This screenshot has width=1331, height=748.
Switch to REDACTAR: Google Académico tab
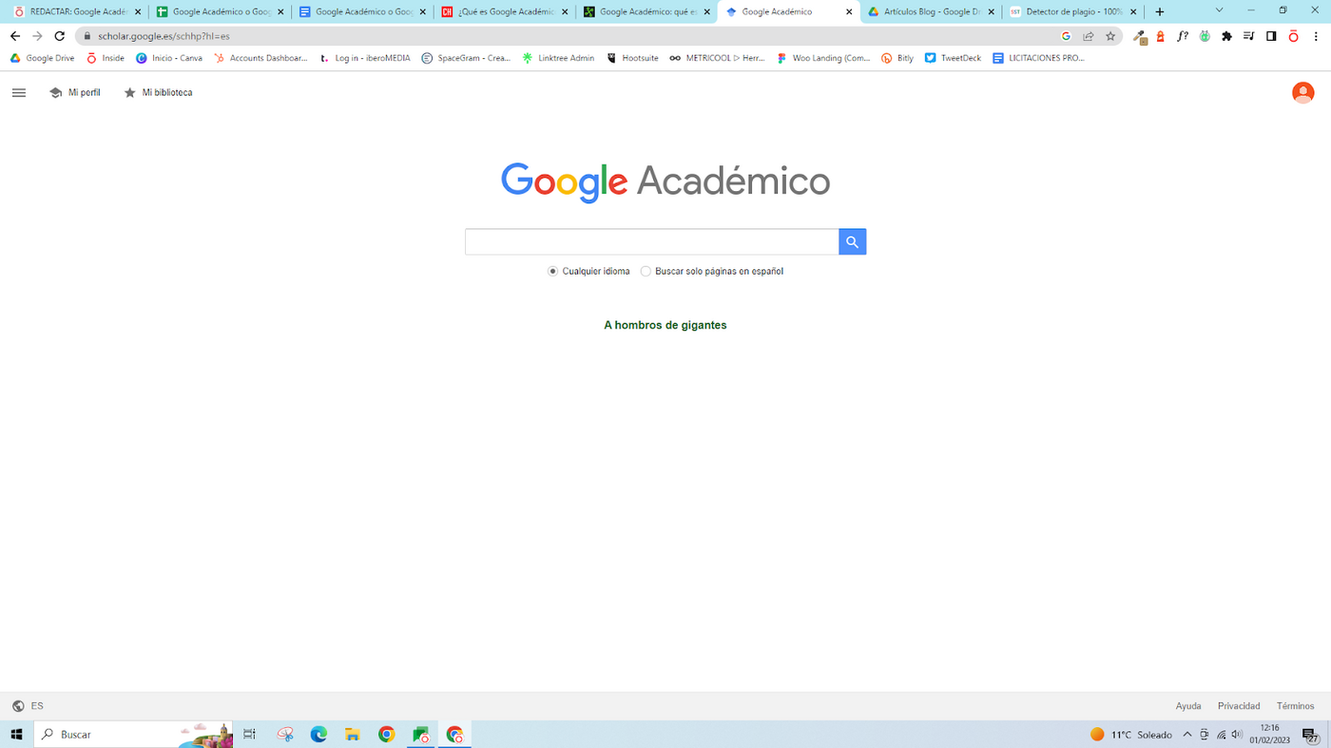point(78,11)
